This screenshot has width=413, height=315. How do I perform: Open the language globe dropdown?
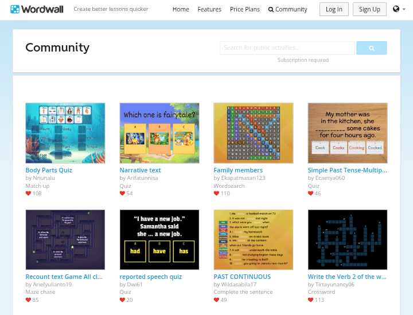pos(399,9)
